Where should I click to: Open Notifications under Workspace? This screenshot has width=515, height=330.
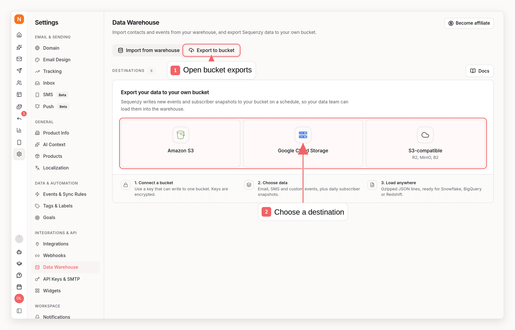click(x=65, y=317)
